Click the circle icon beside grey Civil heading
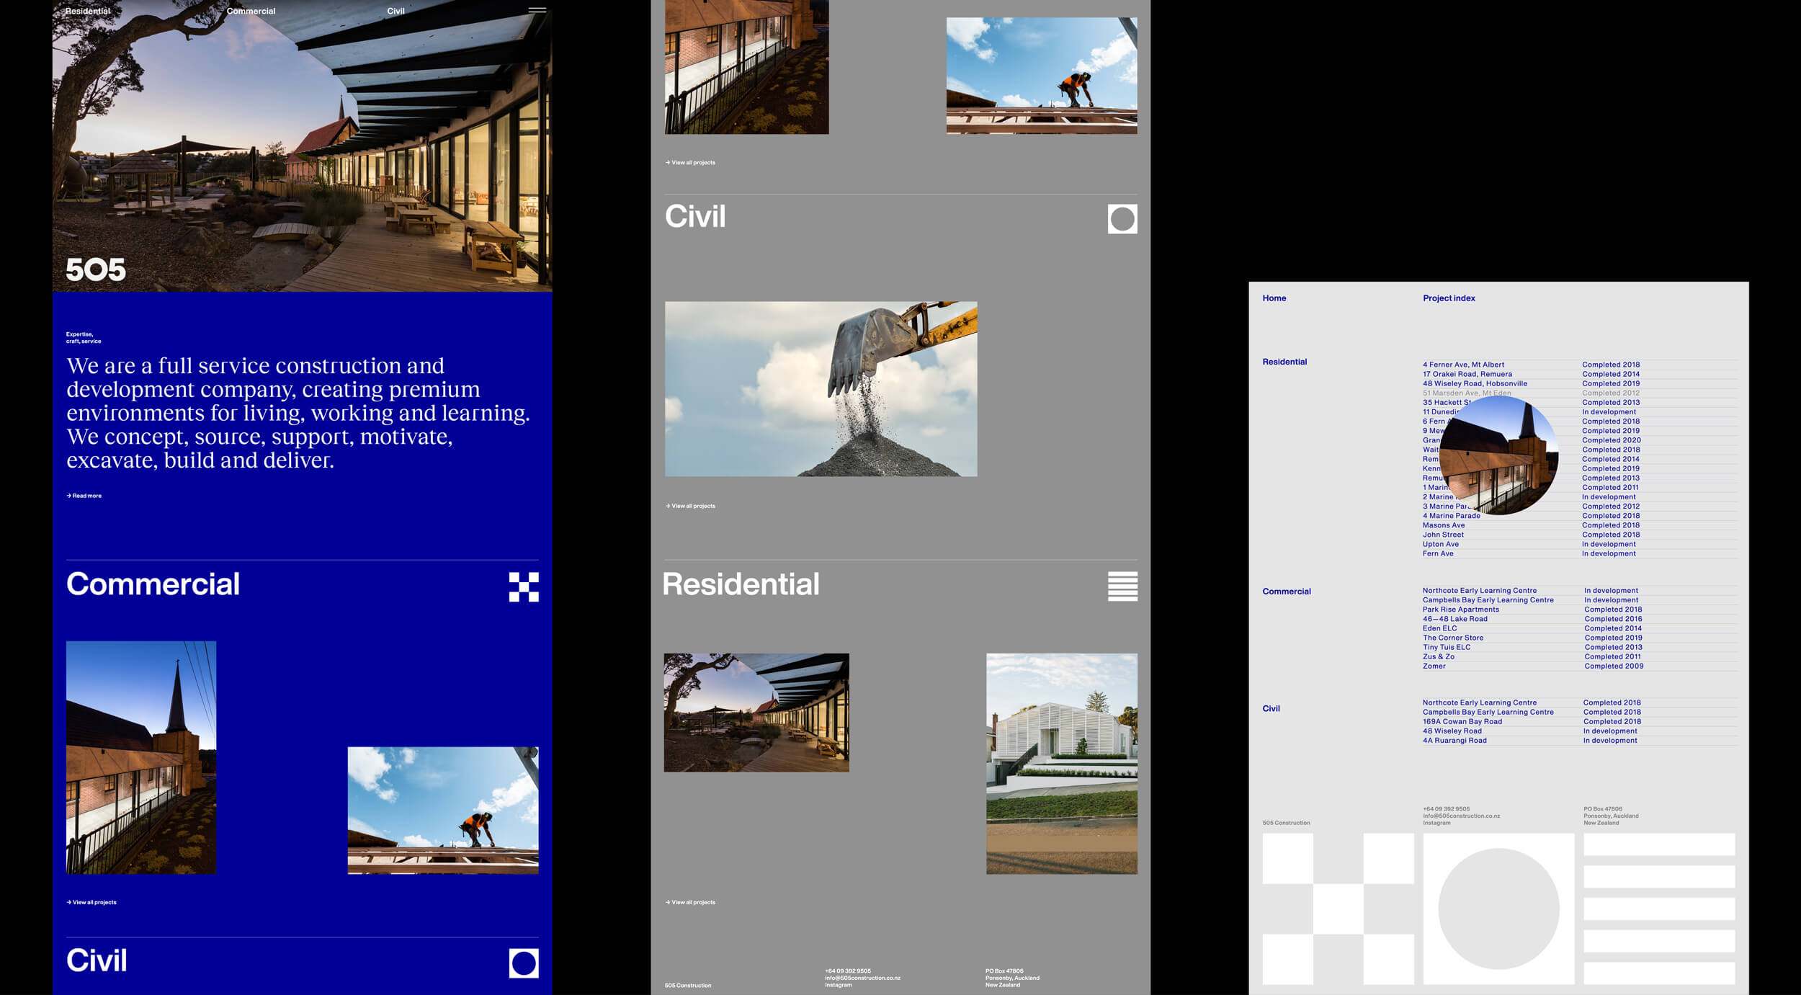 (x=1122, y=219)
